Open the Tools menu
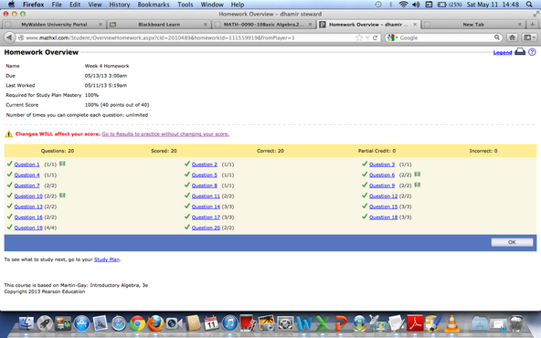Screen dimensions: 541x338 click(186, 5)
